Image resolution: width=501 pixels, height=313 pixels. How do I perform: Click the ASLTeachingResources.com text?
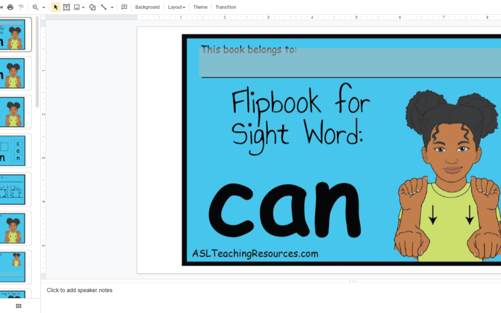tap(255, 254)
